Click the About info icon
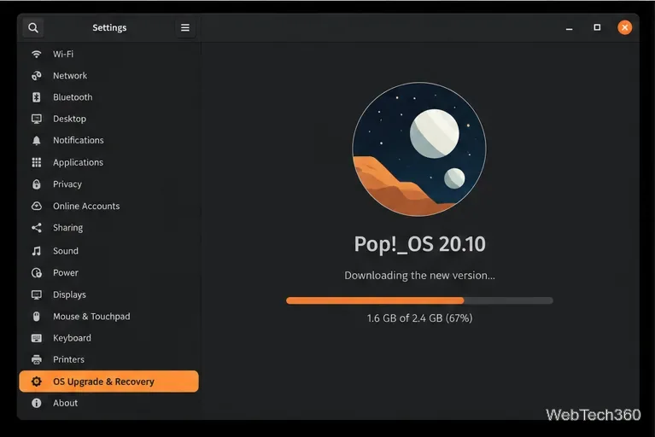 pyautogui.click(x=37, y=403)
